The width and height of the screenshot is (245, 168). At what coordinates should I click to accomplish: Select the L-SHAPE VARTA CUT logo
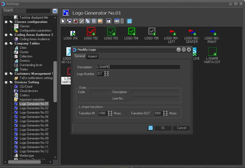tap(212, 52)
